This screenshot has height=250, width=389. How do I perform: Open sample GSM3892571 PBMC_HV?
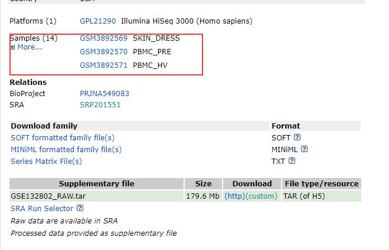pyautogui.click(x=103, y=65)
